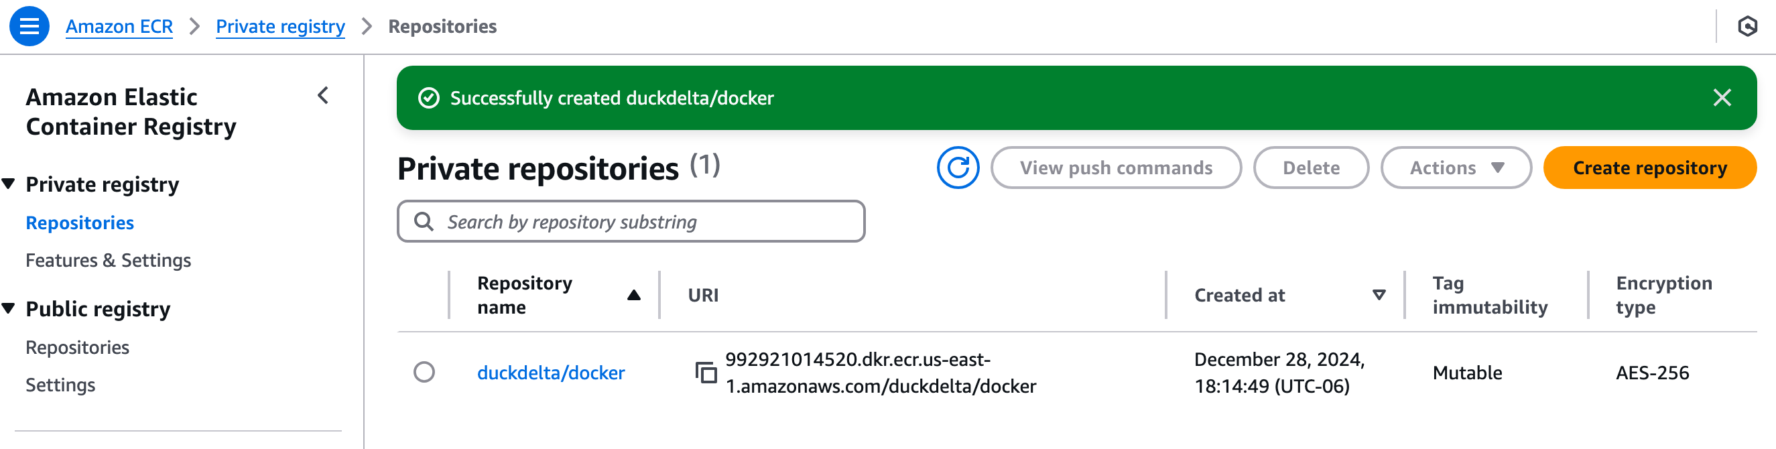Create a new repository
Viewport: 1776px width, 449px height.
pos(1649,167)
